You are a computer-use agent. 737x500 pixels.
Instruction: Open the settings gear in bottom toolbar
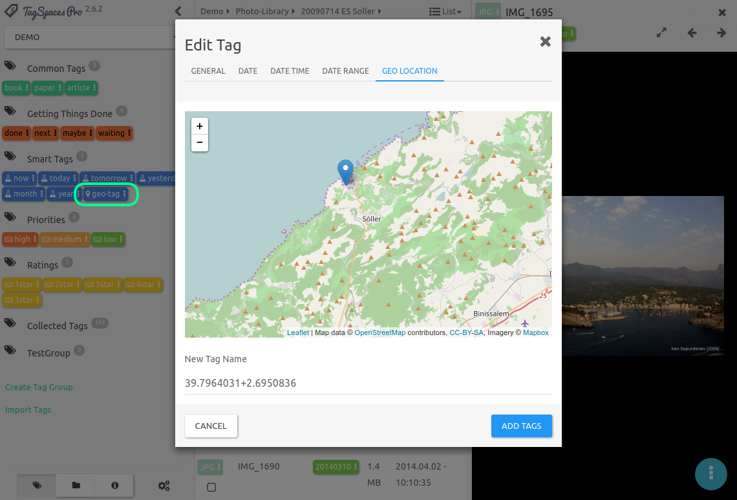point(164,485)
